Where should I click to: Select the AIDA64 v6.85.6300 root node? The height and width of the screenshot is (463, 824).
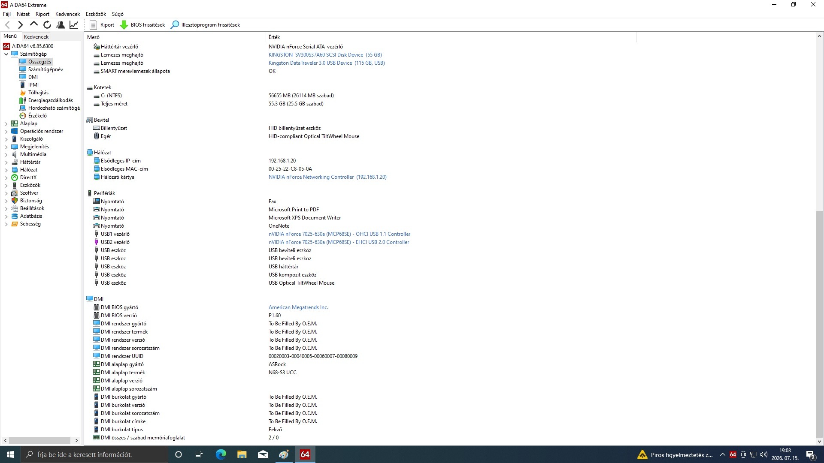click(x=33, y=46)
